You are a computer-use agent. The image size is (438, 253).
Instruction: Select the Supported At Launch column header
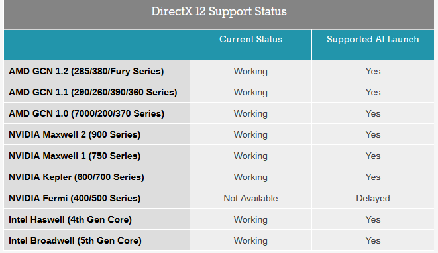[x=373, y=39]
